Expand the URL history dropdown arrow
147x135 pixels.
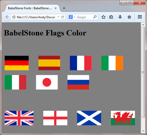58,17
